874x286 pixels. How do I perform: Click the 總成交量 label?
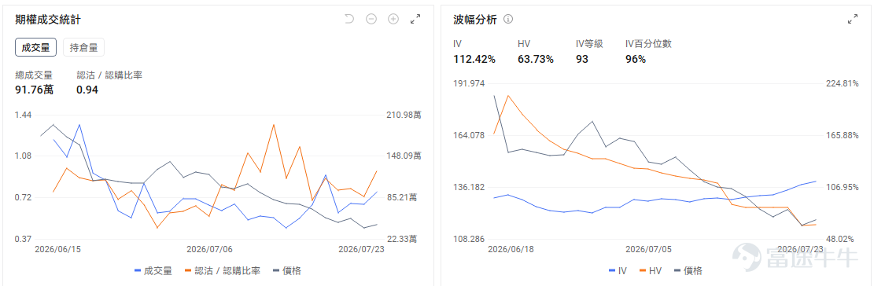click(x=34, y=75)
